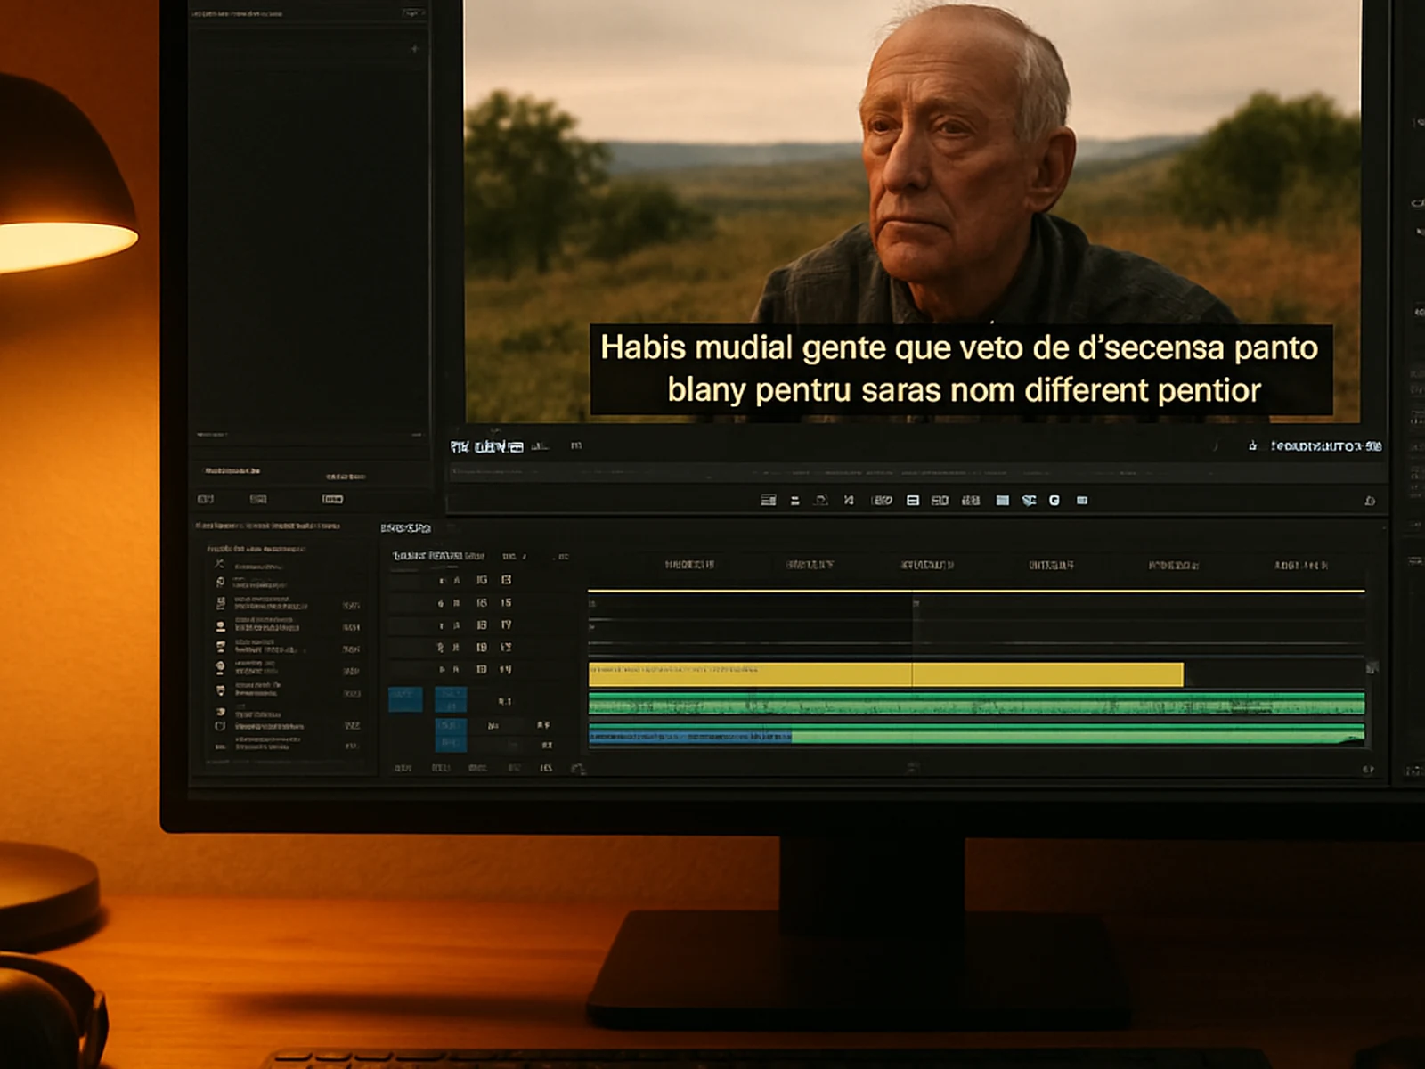The height and width of the screenshot is (1069, 1425).
Task: Click the yellow work-area bar above the tracks
Action: click(x=976, y=591)
